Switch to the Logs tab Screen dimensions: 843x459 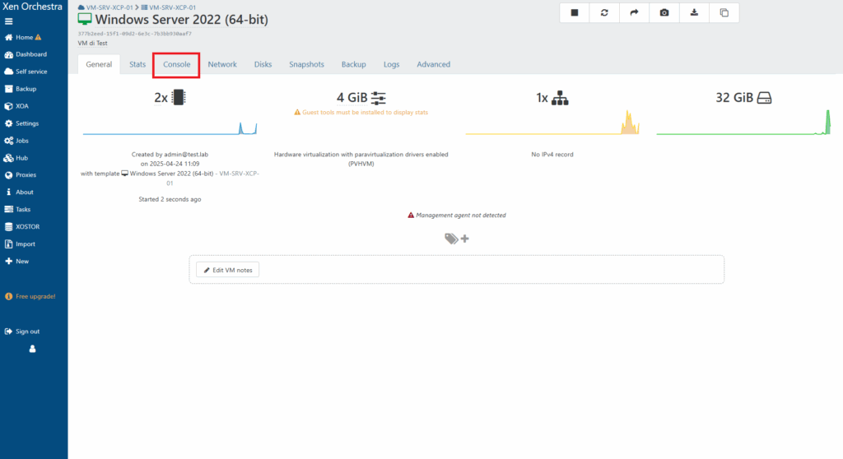(391, 64)
